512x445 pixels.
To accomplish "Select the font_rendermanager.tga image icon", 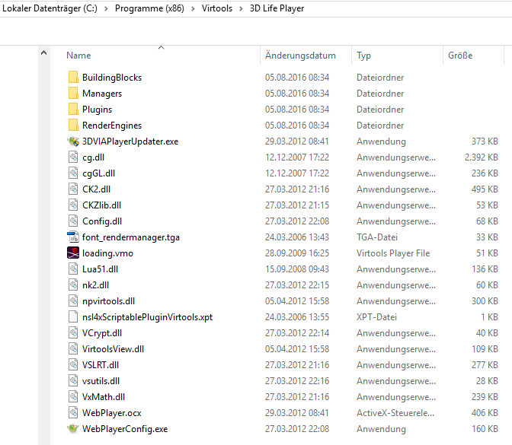I will (73, 237).
